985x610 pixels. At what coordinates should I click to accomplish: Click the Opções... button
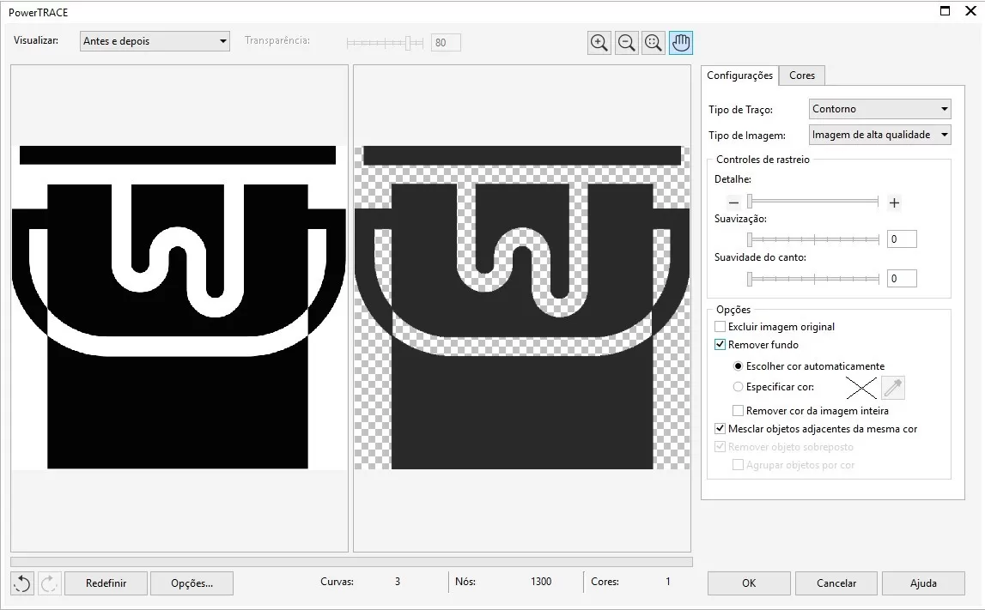(192, 583)
